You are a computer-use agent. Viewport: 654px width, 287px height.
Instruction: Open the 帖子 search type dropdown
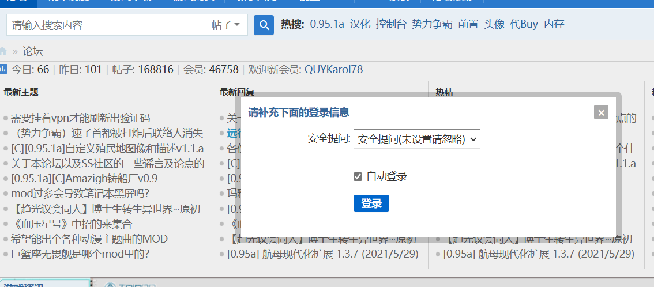(225, 25)
